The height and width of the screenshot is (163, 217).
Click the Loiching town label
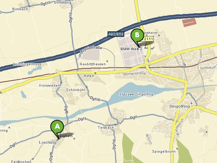(48, 142)
